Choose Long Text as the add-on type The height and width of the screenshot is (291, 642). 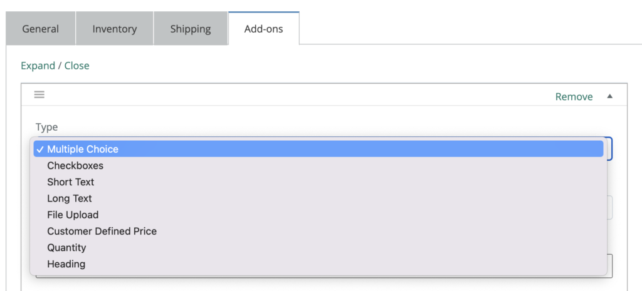[70, 198]
